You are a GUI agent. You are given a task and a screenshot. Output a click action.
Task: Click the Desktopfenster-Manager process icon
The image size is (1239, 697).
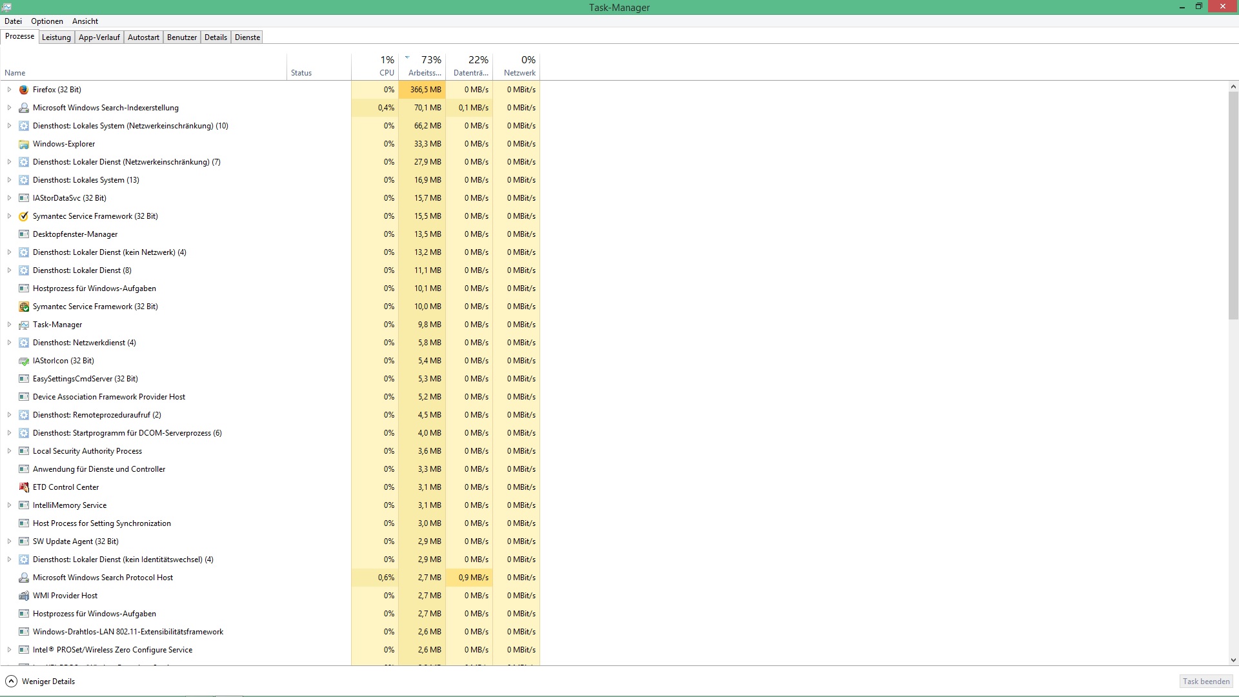tap(24, 234)
